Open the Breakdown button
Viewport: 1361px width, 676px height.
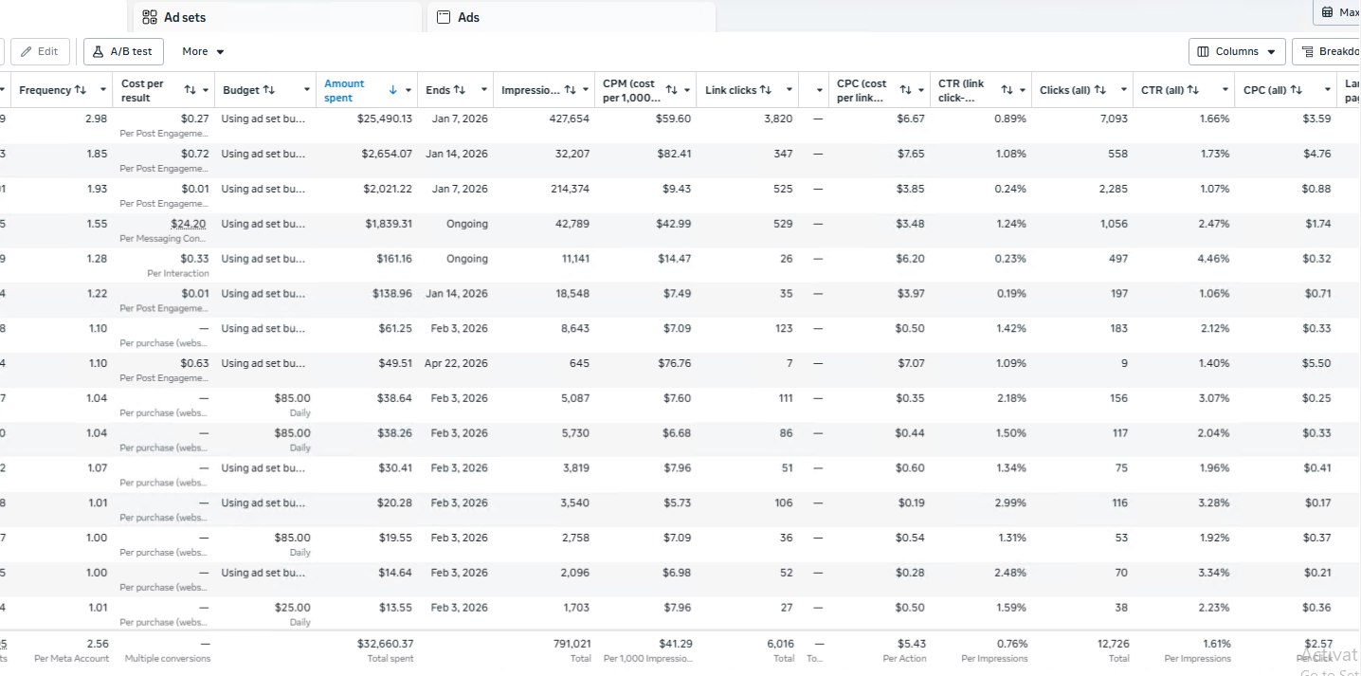click(1327, 51)
